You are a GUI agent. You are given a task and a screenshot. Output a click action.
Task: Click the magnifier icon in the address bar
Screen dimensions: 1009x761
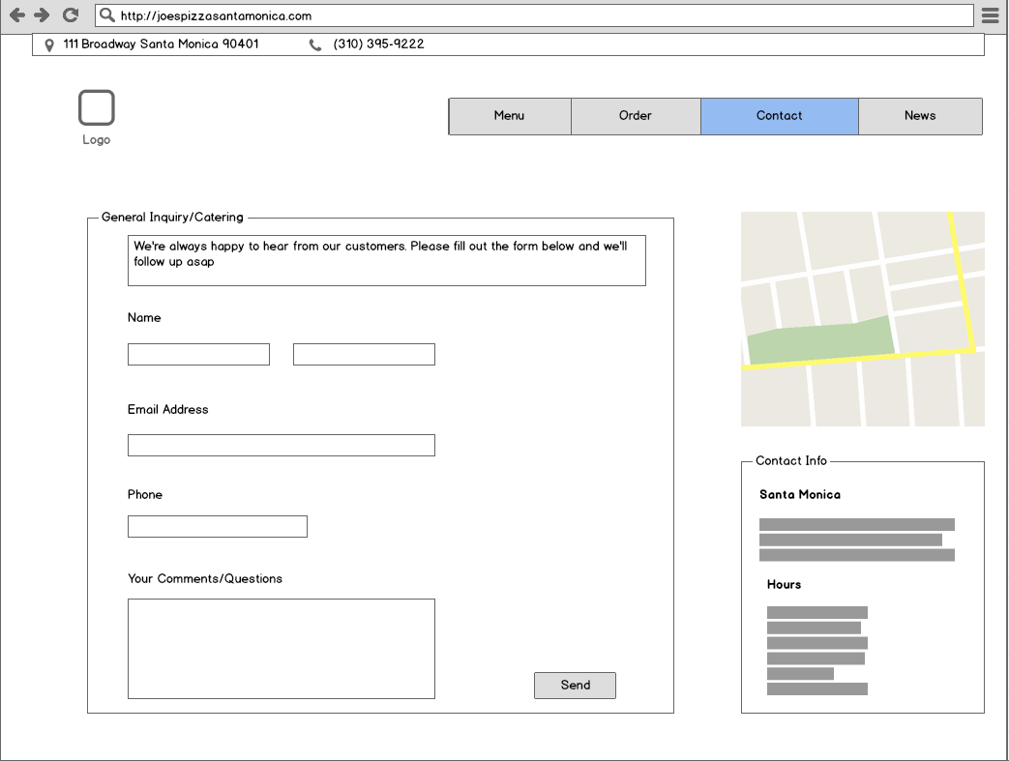pos(107,15)
